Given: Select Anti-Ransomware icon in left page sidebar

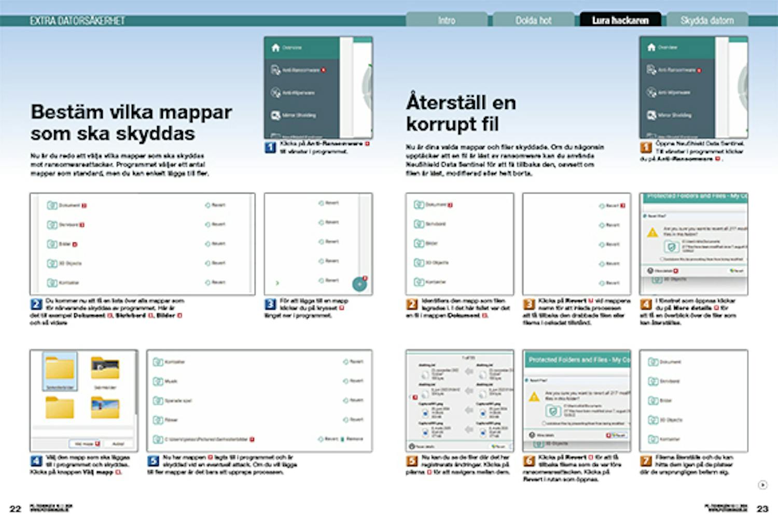Looking at the screenshot, I should point(275,70).
